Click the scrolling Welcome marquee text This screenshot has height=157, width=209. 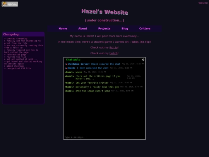coord(204,3)
